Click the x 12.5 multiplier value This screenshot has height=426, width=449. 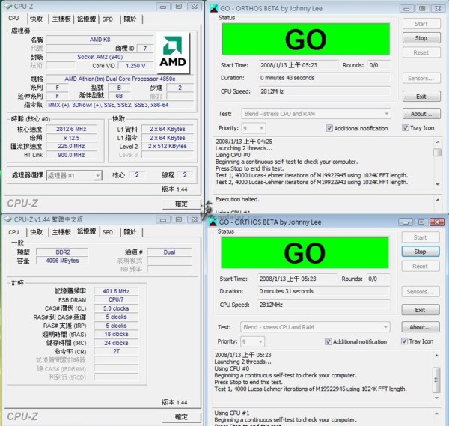click(x=71, y=138)
